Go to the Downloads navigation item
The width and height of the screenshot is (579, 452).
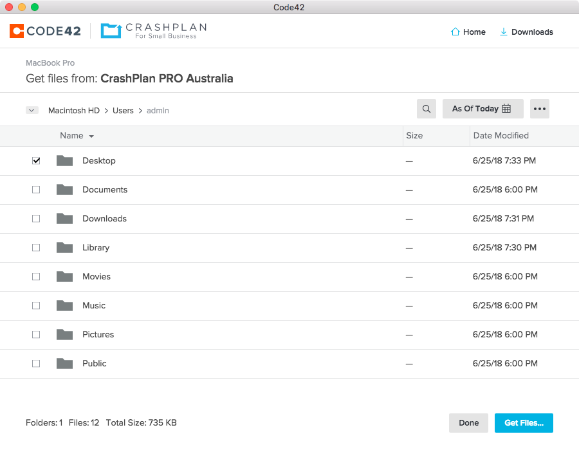[x=526, y=32]
